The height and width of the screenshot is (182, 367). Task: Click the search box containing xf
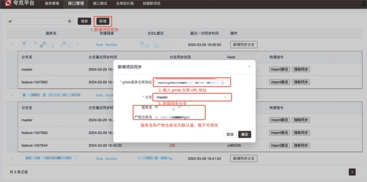point(40,21)
